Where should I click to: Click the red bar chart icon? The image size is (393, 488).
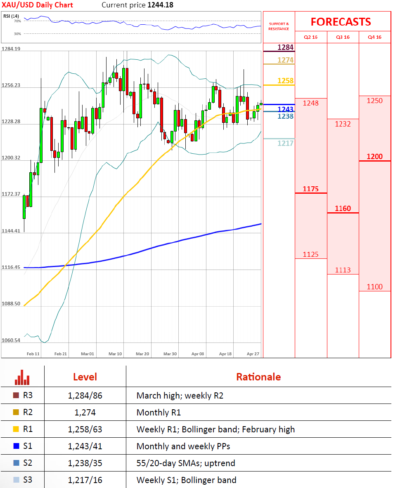click(22, 377)
